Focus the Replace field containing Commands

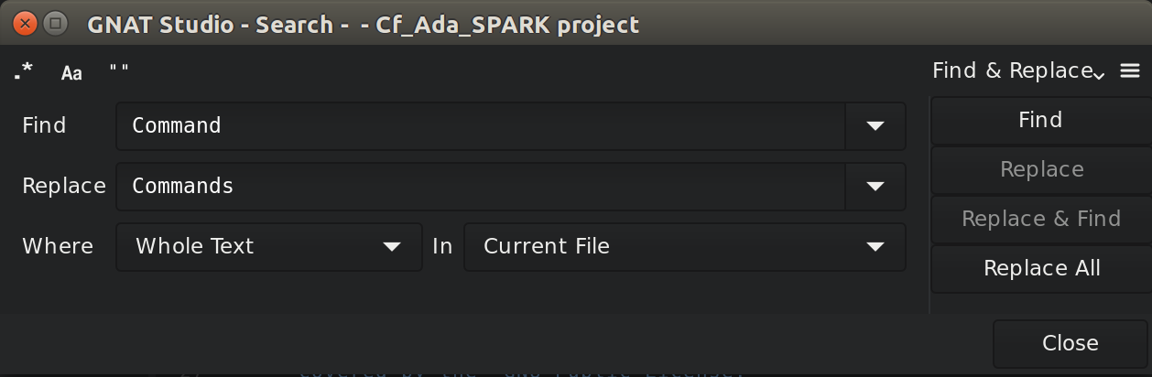481,186
